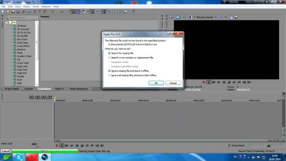Viewport: 286px width, 161px height.
Task: Click the magnifier icon beside plug-in search
Action: pos(6,18)
